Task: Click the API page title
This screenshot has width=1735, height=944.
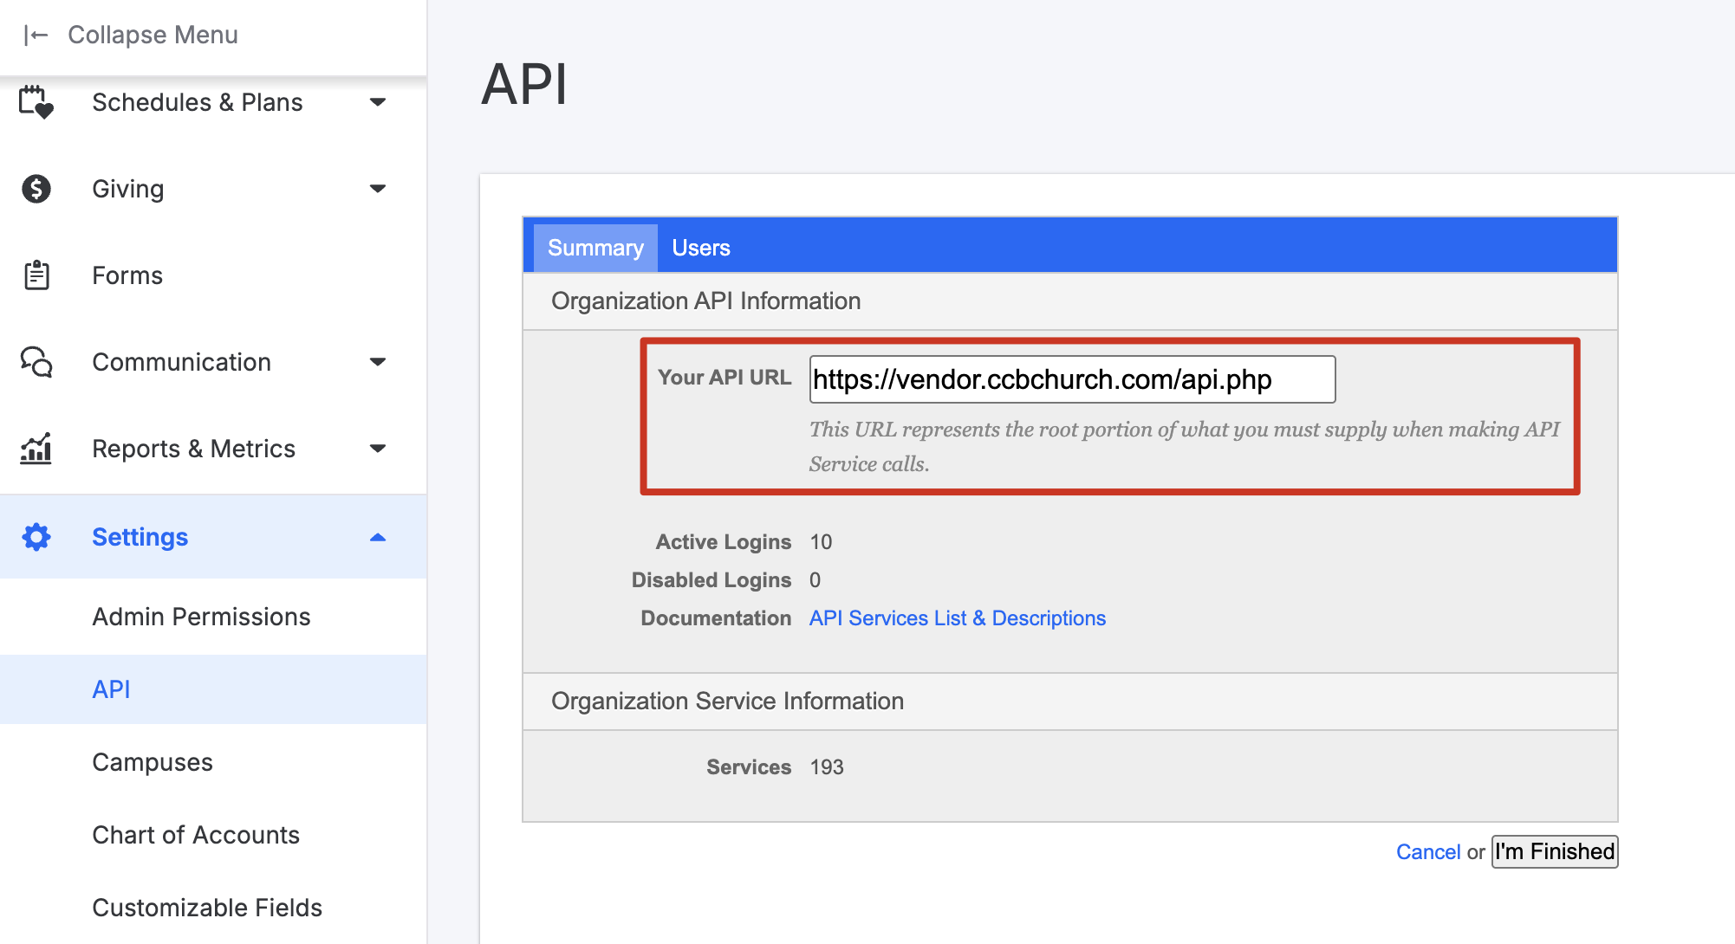Action: click(524, 85)
